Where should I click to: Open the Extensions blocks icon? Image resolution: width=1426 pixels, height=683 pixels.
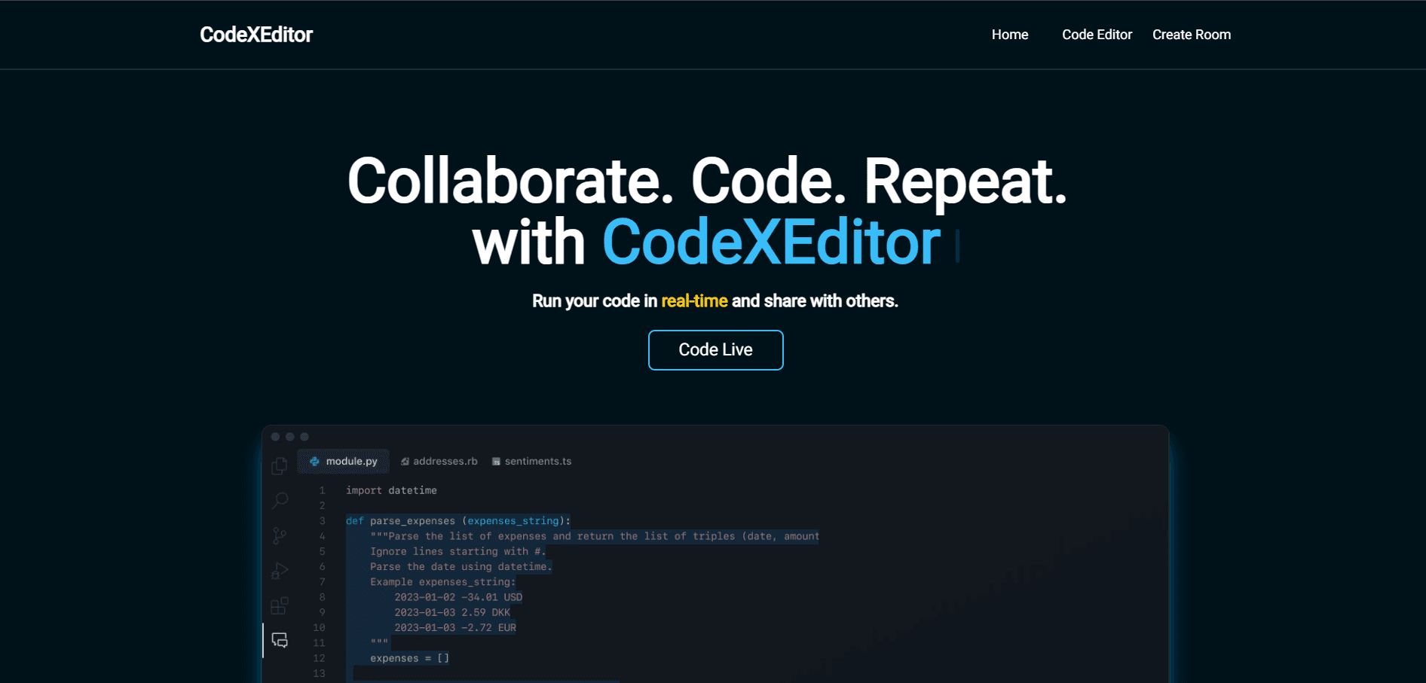tap(280, 605)
